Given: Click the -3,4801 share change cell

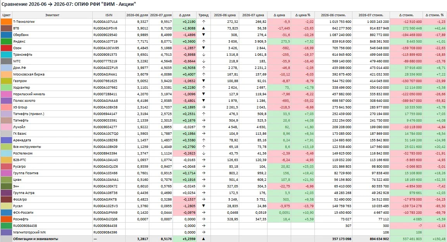Looking at the screenshot, I should pyautogui.click(x=185, y=101).
